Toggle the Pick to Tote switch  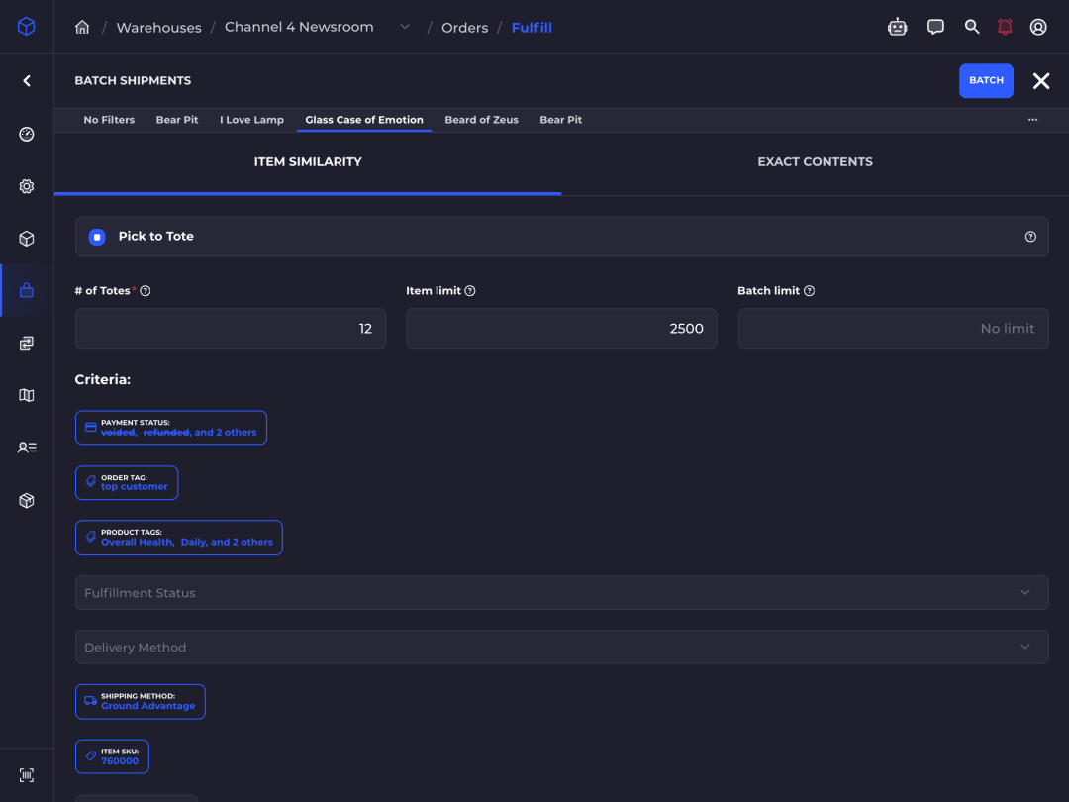[x=97, y=237]
